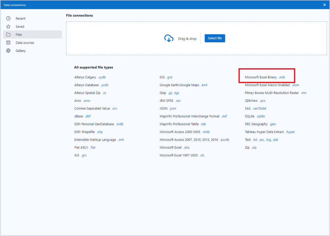Click the "File connections" heading

click(x=79, y=16)
